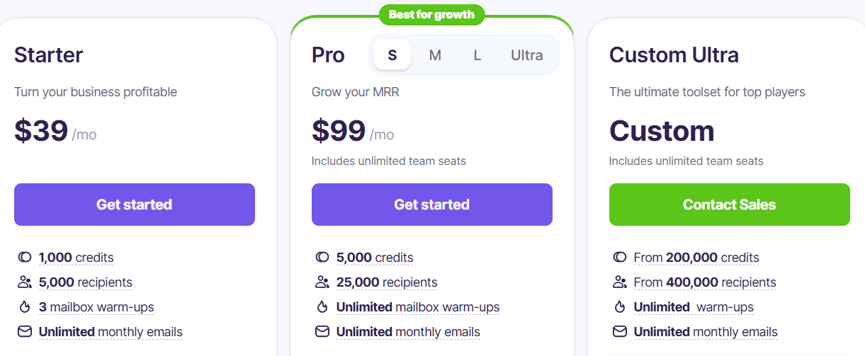
Task: Click credits coin icon in Pro plan
Action: tap(322, 258)
